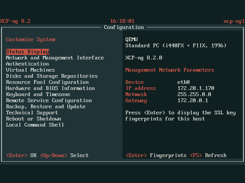Screen dimensions: 245x183
Task: Select Hardware and BIOS Information
Action: [x=50, y=88]
